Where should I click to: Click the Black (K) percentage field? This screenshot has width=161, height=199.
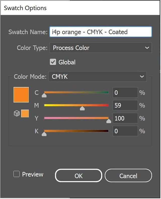point(125,131)
